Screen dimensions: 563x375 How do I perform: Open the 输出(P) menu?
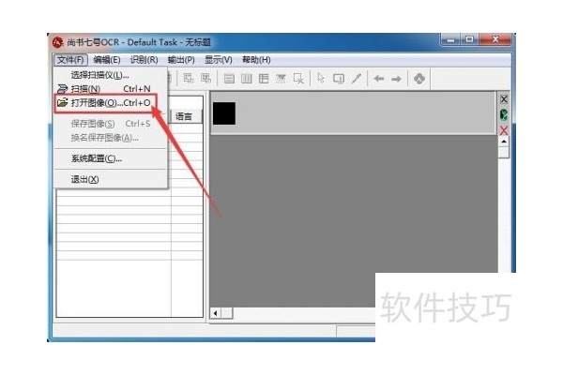click(x=181, y=60)
